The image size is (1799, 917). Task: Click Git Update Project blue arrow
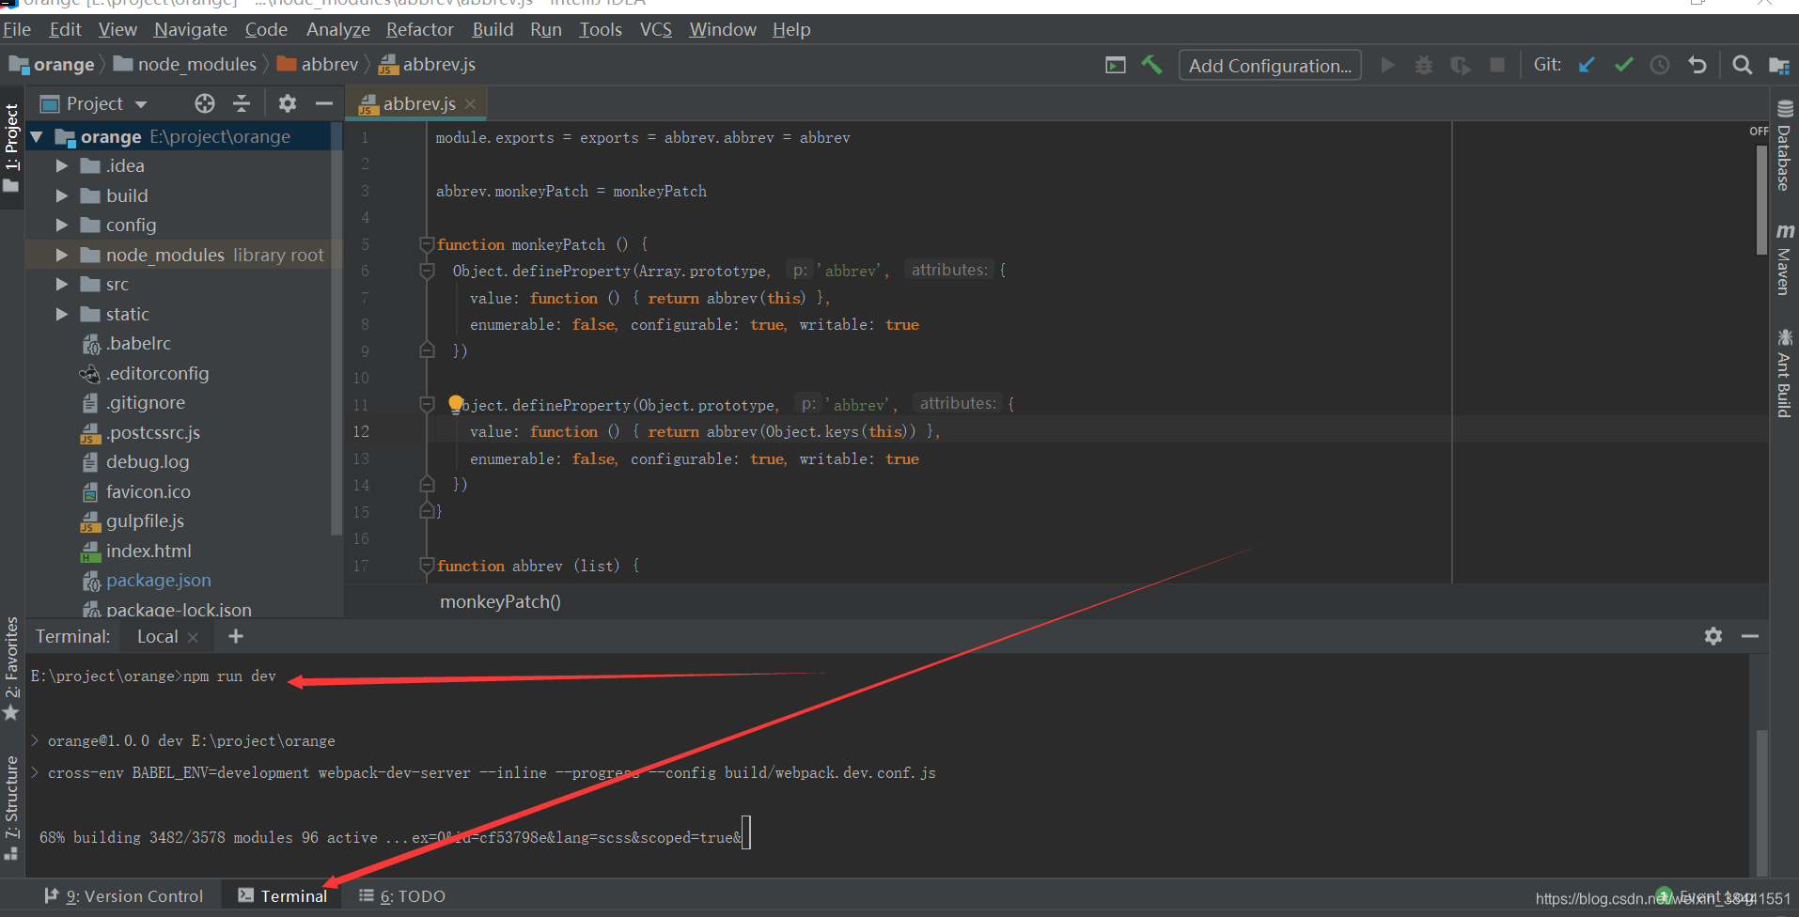coord(1587,65)
